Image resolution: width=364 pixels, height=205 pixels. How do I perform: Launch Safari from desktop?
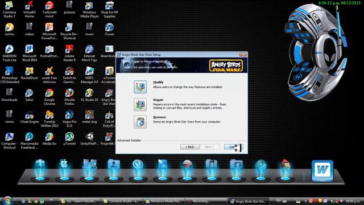(x=30, y=95)
